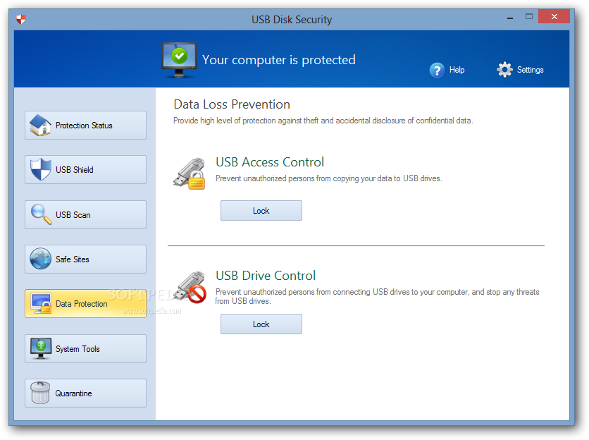Screen dimensions: 589x440
Task: Click the red shield app icon in title bar
Action: 21,19
